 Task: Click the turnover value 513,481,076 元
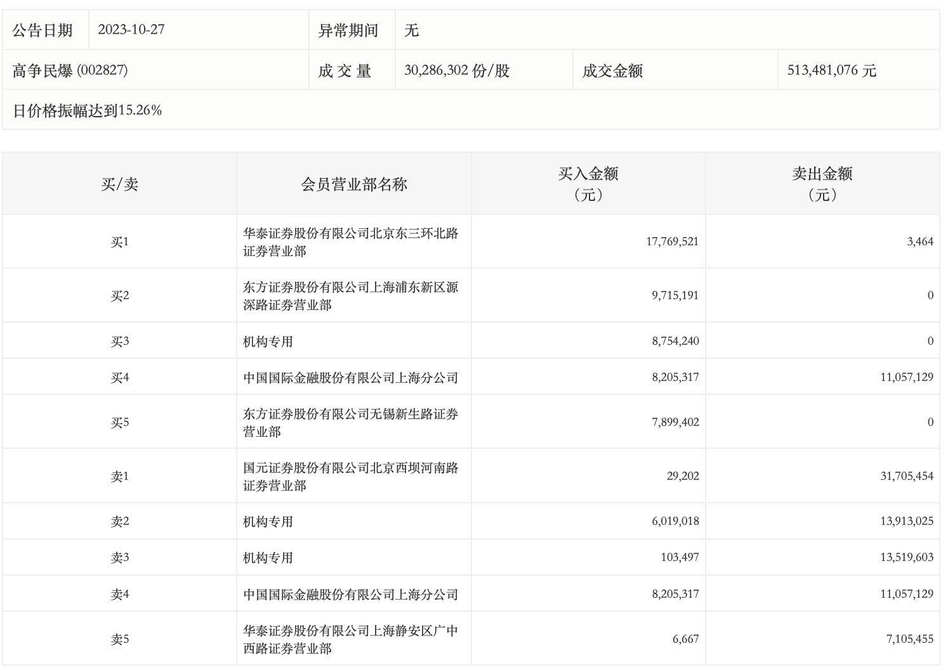click(831, 70)
